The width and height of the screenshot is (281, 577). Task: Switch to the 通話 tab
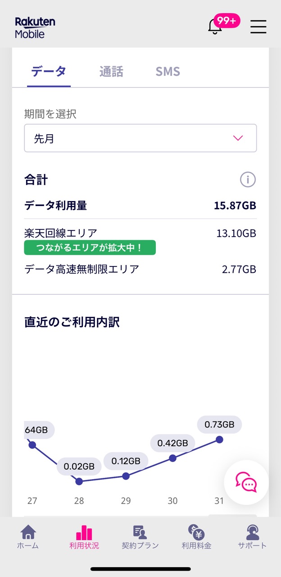click(x=111, y=72)
